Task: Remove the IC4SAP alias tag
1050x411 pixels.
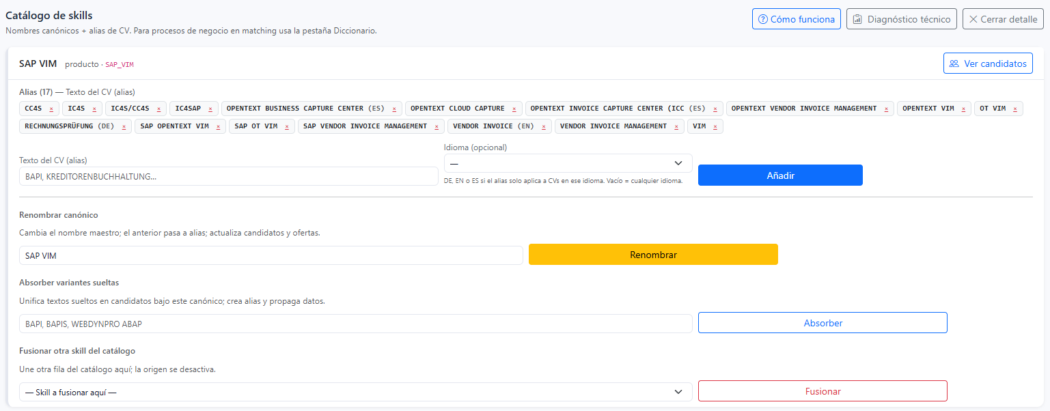Action: pos(210,109)
